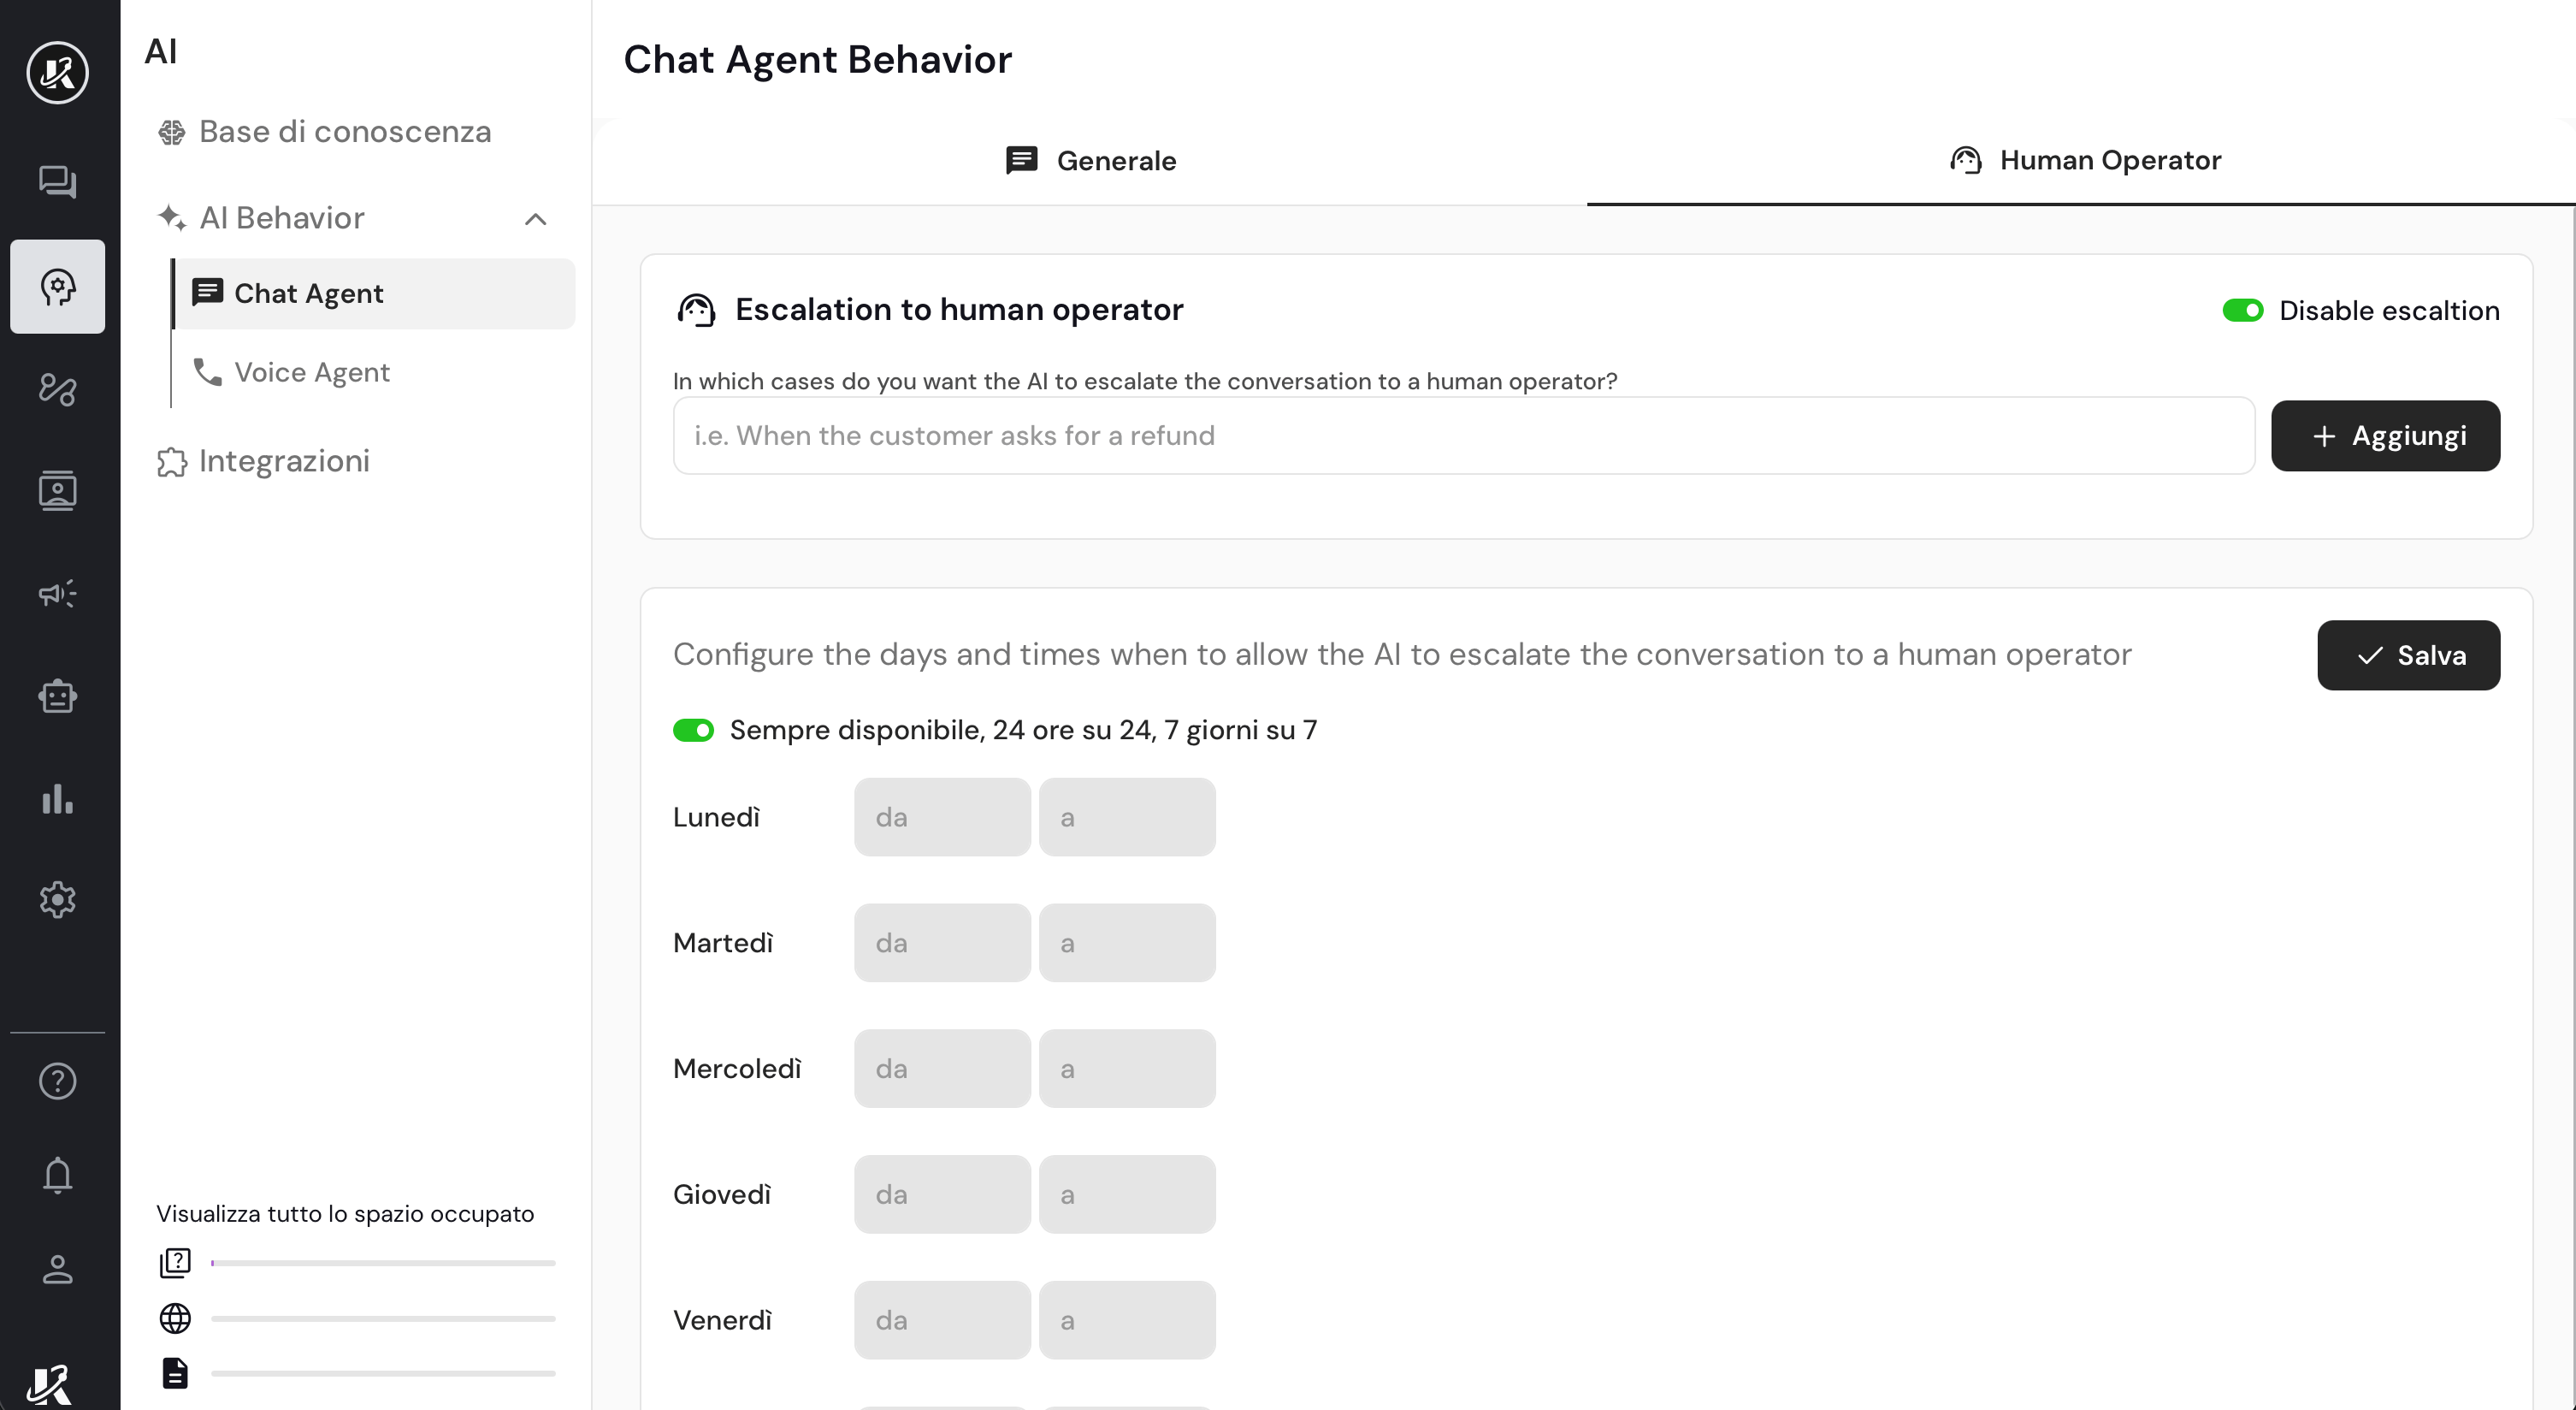Click the user profile icon
Image resolution: width=2576 pixels, height=1410 pixels.
pyautogui.click(x=57, y=1269)
